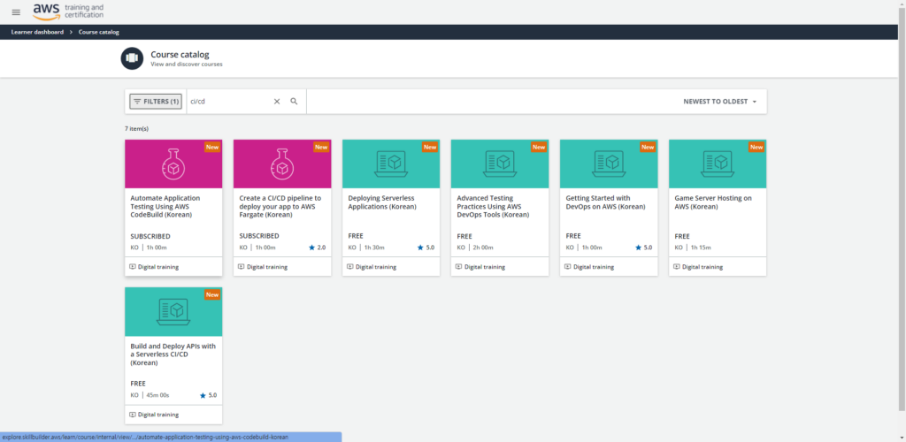Go to Learner dashboard breadcrumb
The width and height of the screenshot is (906, 442).
pyautogui.click(x=37, y=33)
